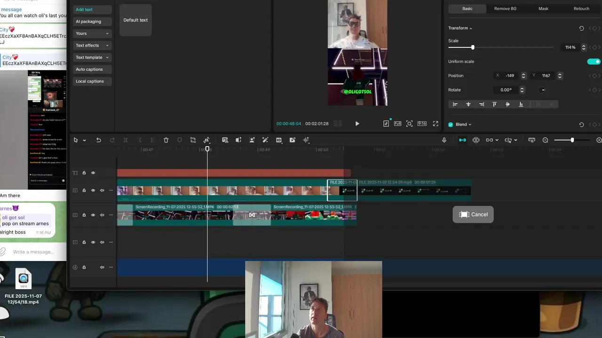Viewport: 602px width, 338px height.
Task: Open the crop tool in timeline toolbar
Action: [x=193, y=140]
